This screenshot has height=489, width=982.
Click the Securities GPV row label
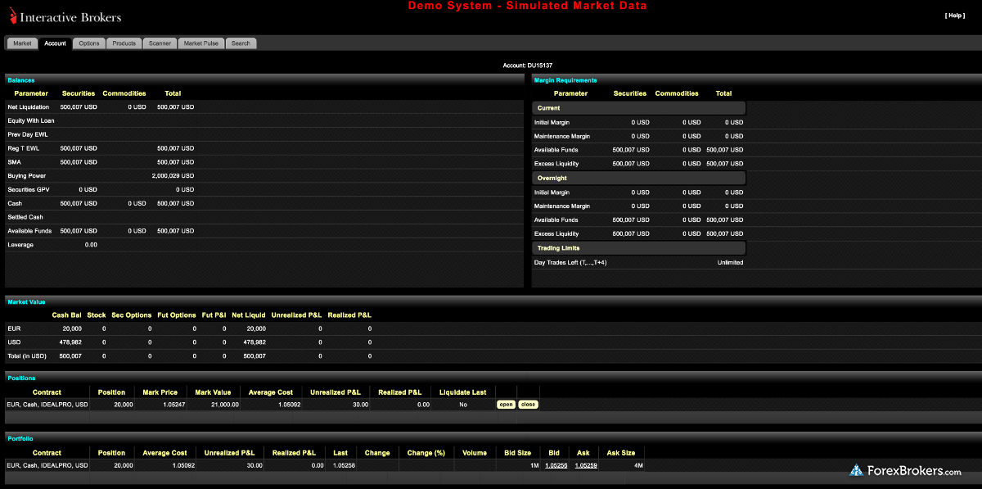(x=29, y=190)
